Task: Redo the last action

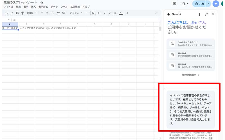Action: pos(12,13)
